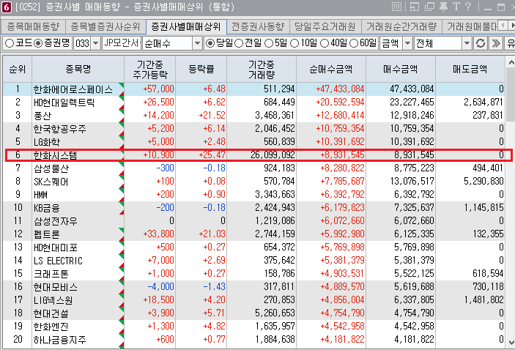The width and height of the screenshot is (515, 350).
Task: Select the 한화시스템 row
Action: pos(254,154)
